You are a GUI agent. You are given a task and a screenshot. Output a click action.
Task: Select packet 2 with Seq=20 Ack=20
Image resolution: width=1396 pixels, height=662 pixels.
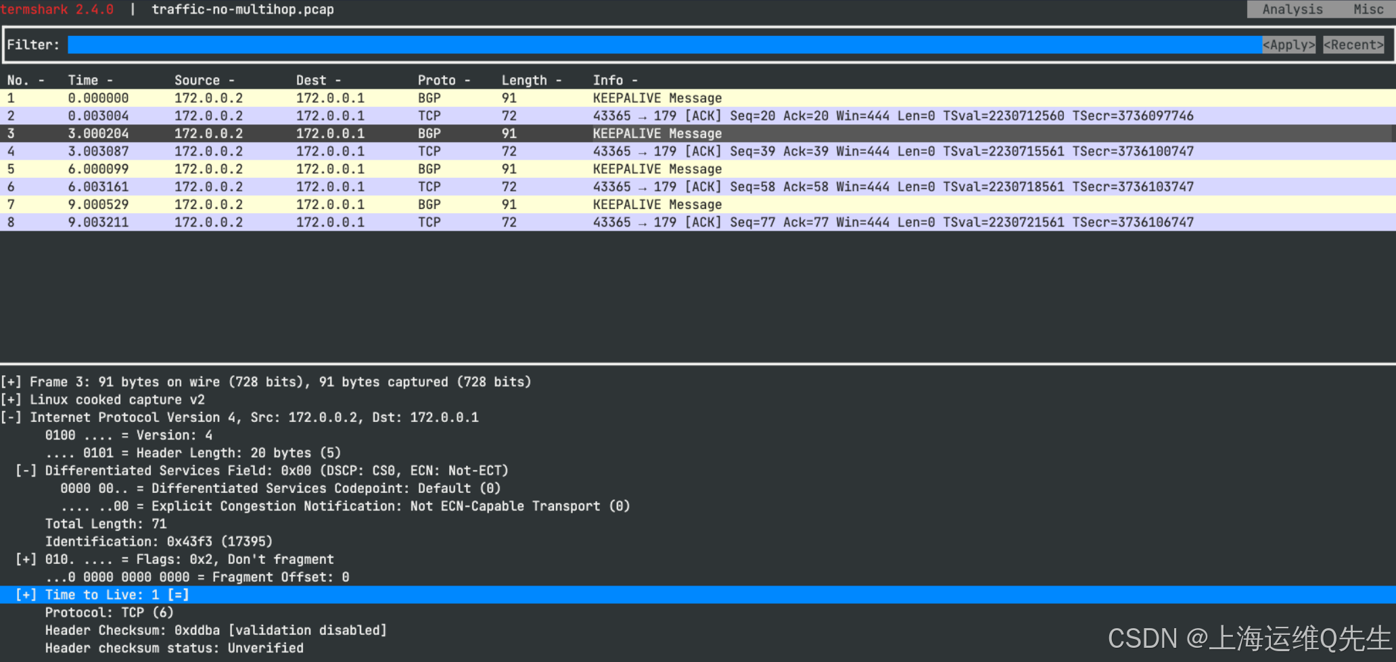click(x=698, y=116)
